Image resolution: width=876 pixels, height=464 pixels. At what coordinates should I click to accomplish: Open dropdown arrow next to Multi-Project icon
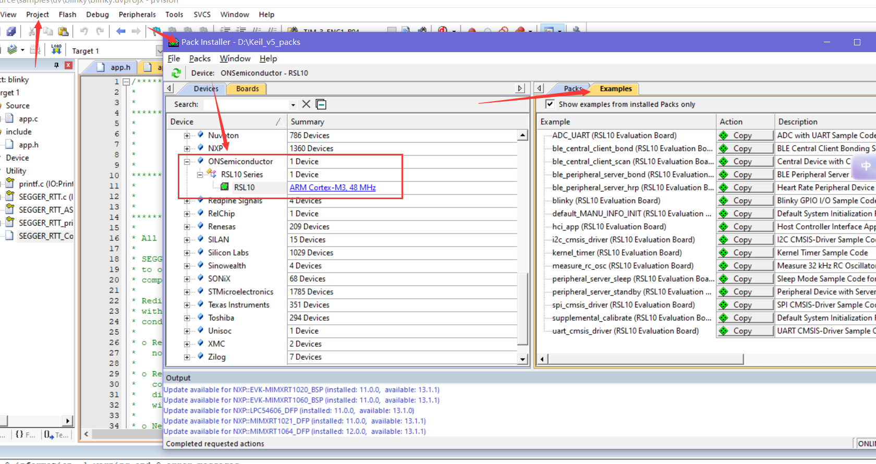click(x=22, y=50)
